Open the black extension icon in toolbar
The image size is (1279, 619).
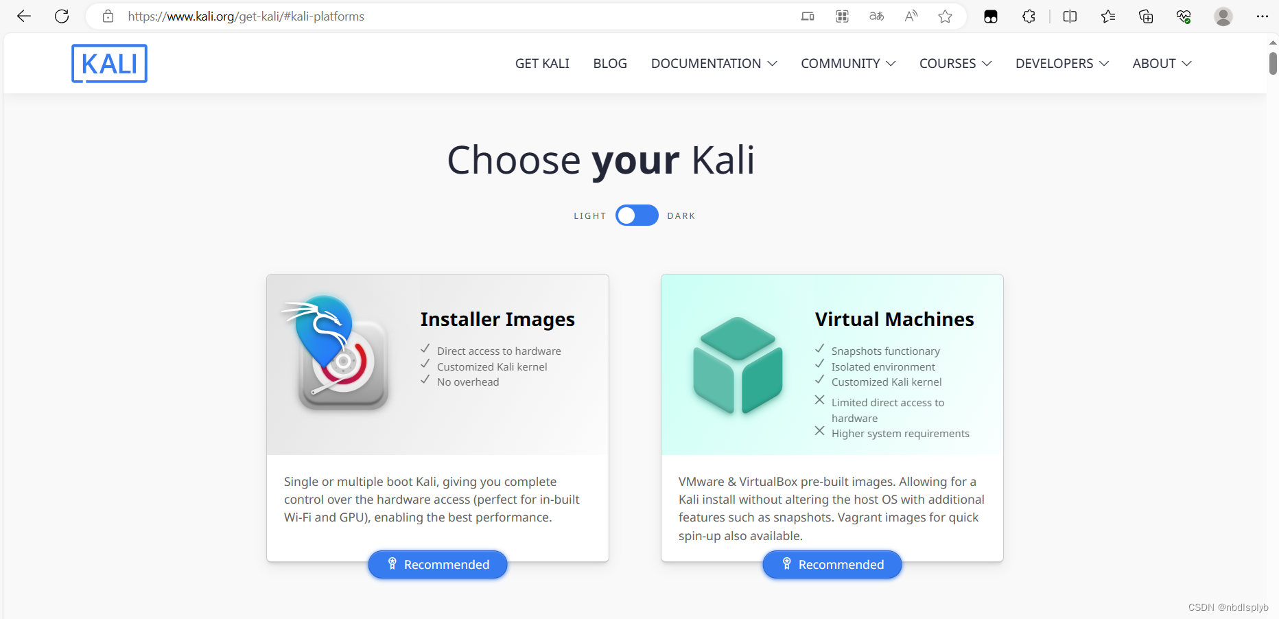991,16
